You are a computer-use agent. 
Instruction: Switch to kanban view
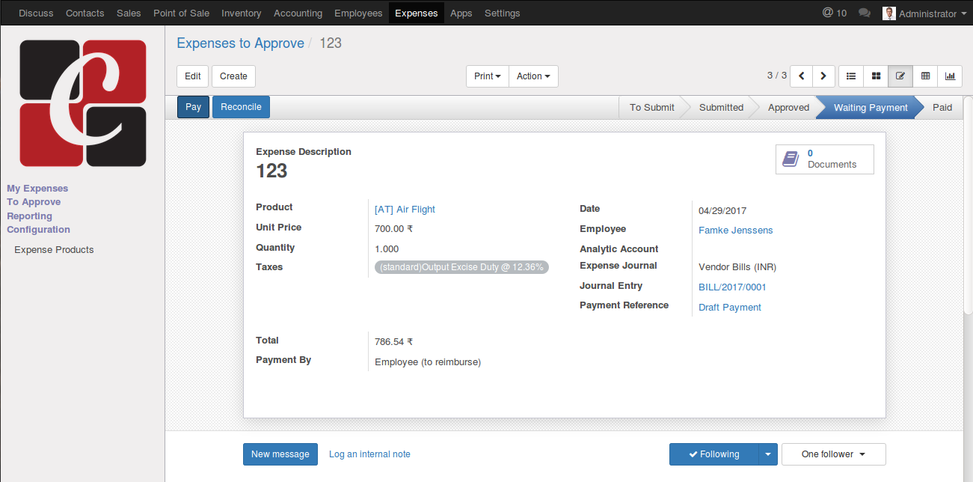click(x=876, y=76)
